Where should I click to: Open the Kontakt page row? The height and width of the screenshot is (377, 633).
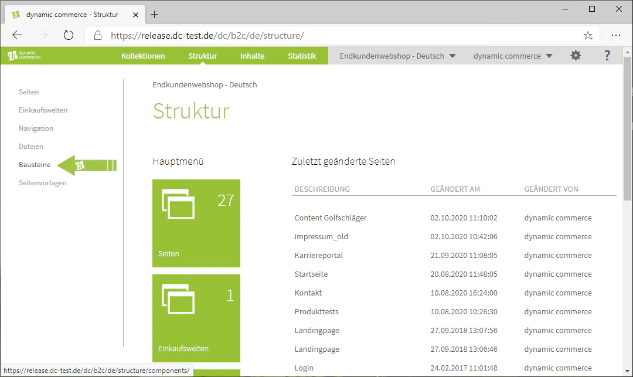coord(454,293)
